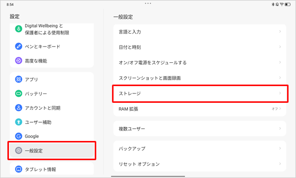Viewport: 296px width, 178px height.
Task: Tap the ユーザー補助 accessibility icon
Action: (x=19, y=122)
